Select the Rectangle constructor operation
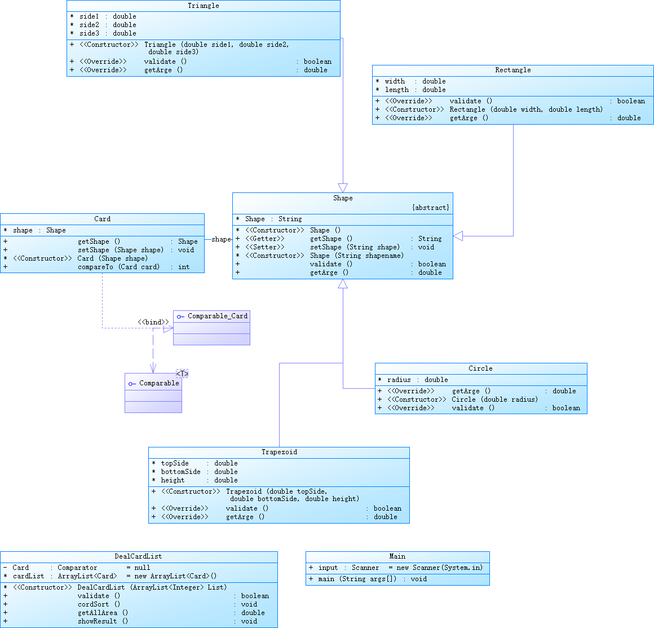654x628 pixels. click(x=489, y=109)
